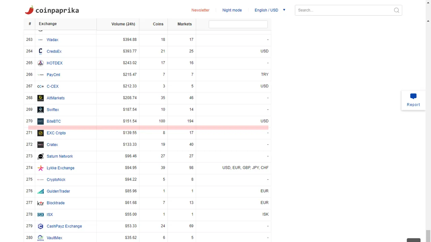Click the TRY currency cell for PayCml
Screen dimensions: 431x242
click(x=265, y=75)
